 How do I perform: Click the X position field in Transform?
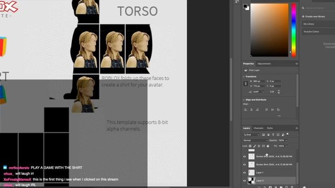pos(275,81)
